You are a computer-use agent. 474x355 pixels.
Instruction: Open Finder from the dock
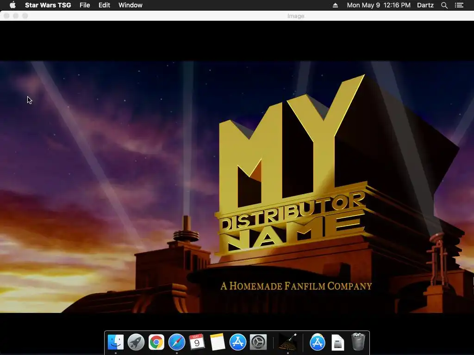(x=116, y=343)
